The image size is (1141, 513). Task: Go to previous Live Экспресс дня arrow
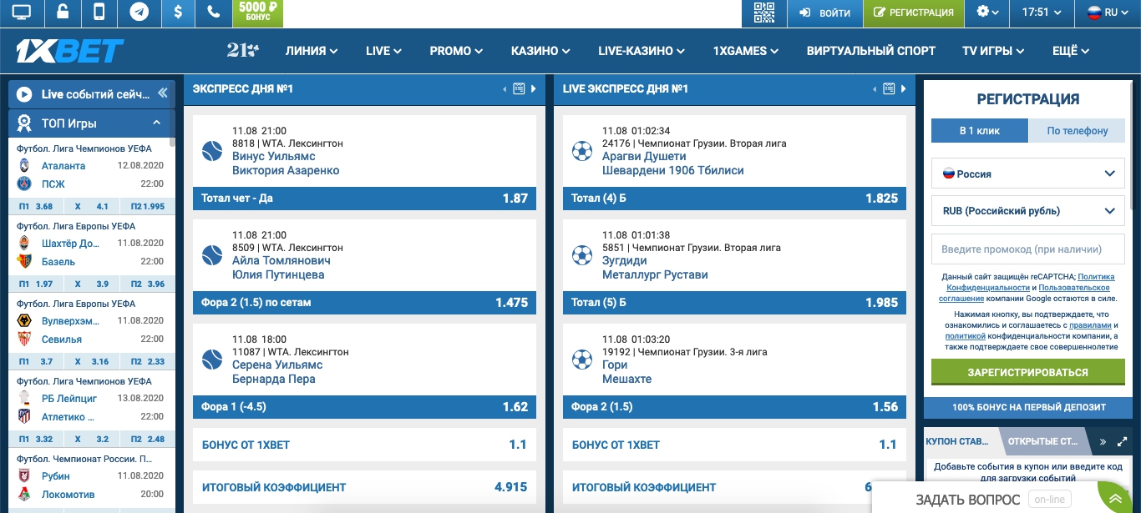pos(875,88)
